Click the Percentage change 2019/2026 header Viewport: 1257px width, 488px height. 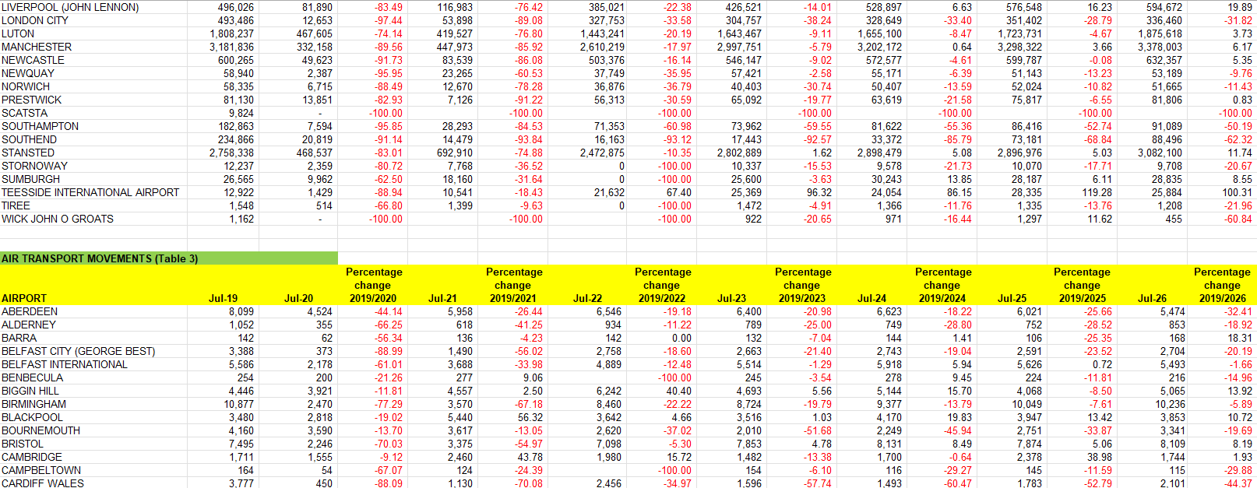pos(1222,285)
